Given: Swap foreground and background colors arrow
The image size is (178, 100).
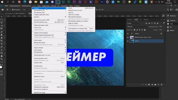Looking at the screenshot, I should point(3,65).
